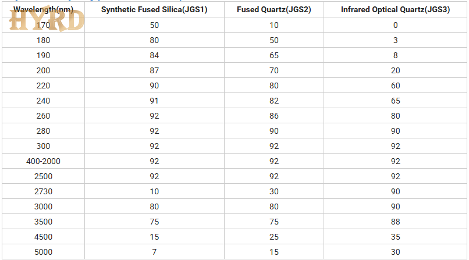Click the Wavelength(nm) column header
Image resolution: width=469 pixels, height=260 pixels.
[x=44, y=9]
